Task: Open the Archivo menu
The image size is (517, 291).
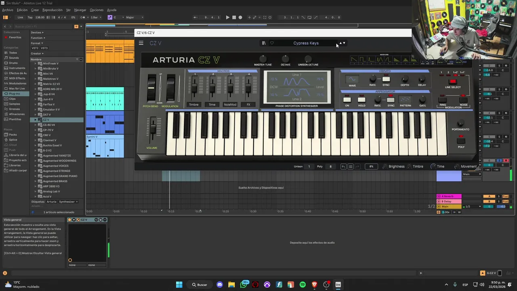Action: [8, 10]
